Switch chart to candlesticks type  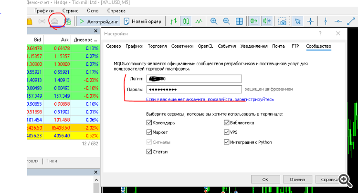click(186, 21)
